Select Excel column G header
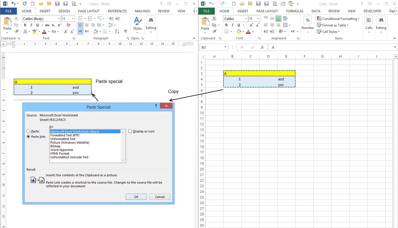 (x=322, y=57)
